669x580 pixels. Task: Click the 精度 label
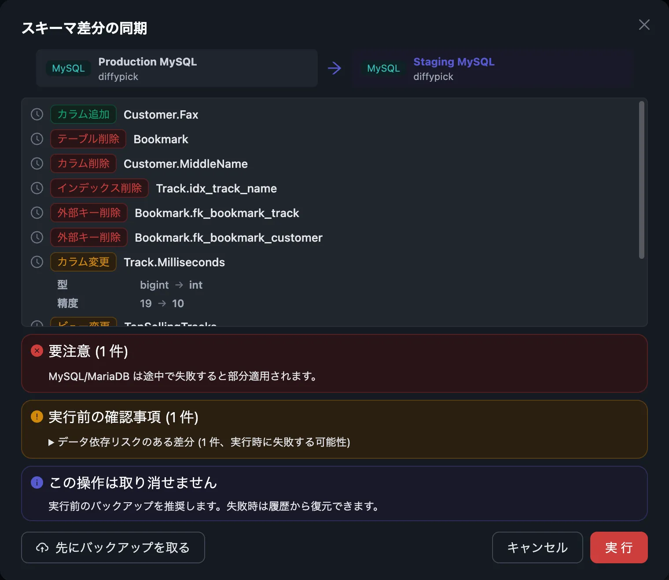click(x=68, y=303)
